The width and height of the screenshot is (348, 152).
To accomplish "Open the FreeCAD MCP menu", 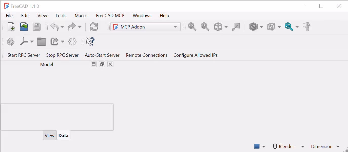I will (110, 16).
